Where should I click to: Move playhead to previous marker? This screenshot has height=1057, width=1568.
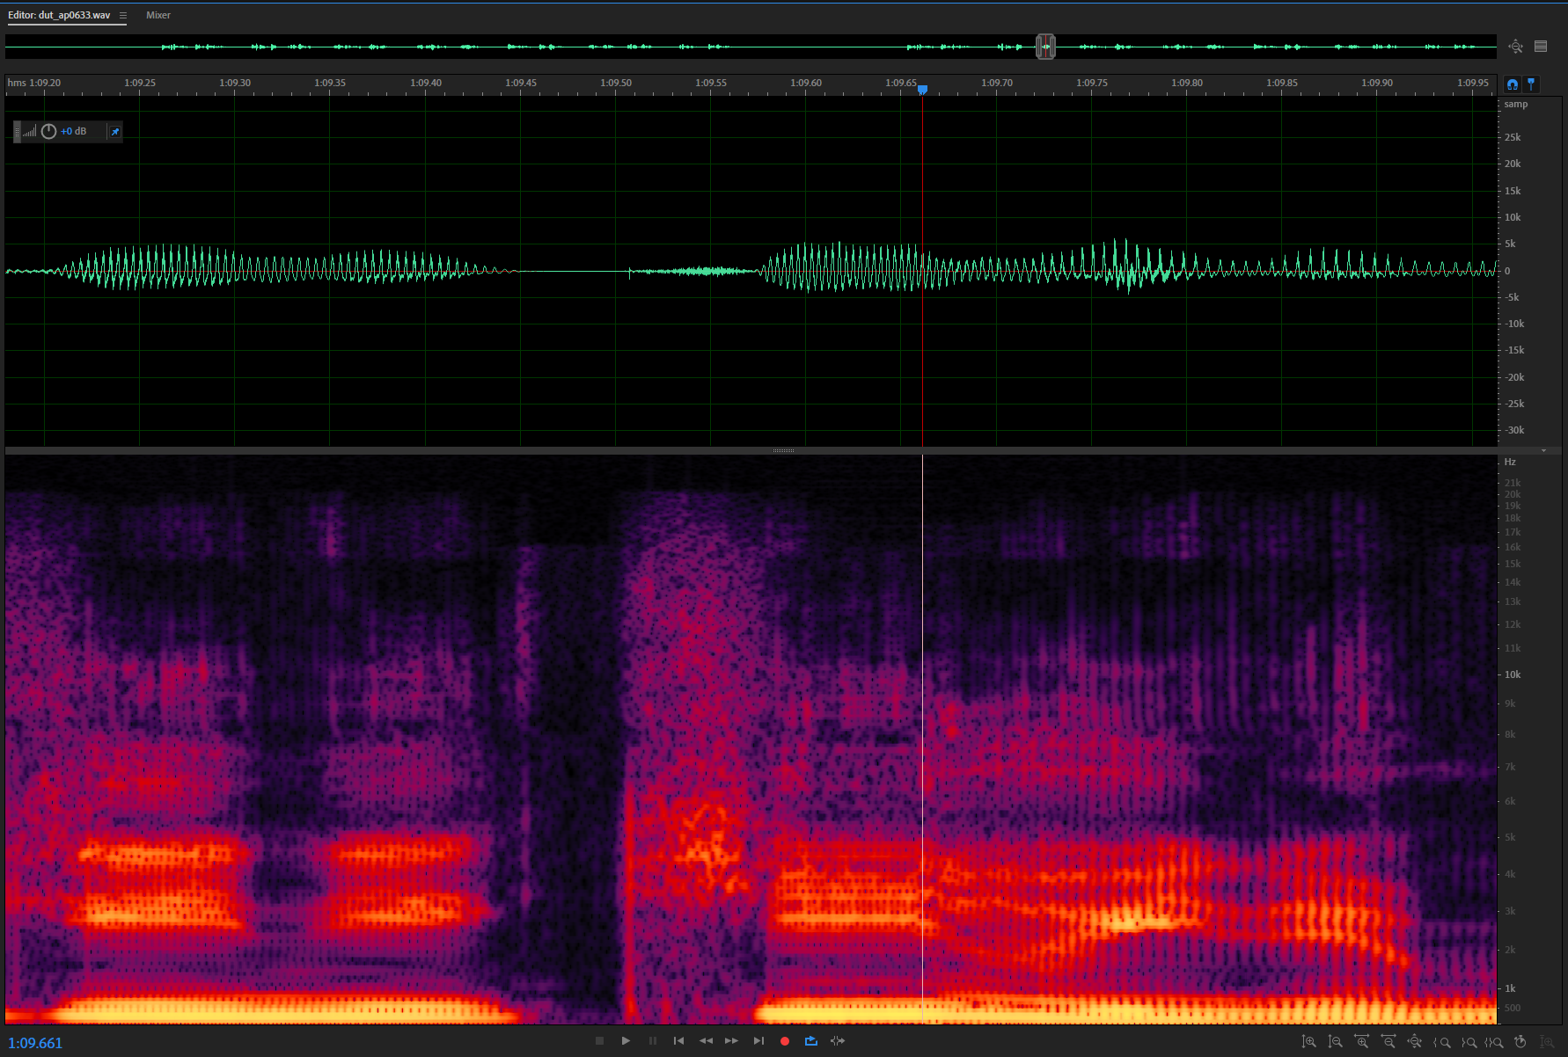678,1041
